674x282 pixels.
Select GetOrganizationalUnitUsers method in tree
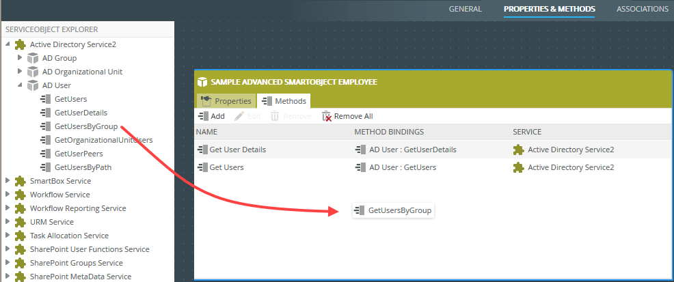point(103,140)
